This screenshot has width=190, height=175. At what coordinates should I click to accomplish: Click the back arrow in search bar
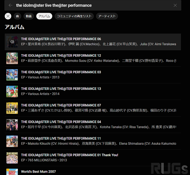(11, 5)
